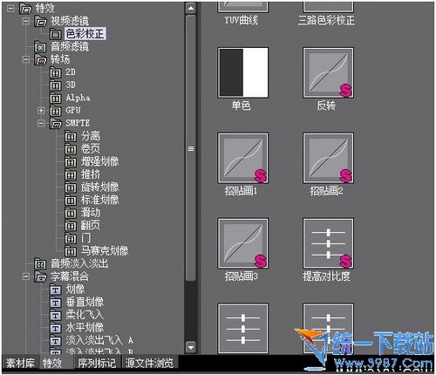Viewport: 436px width, 375px height.
Task: Select the 字幕混合 tree item
Action: tap(70, 276)
